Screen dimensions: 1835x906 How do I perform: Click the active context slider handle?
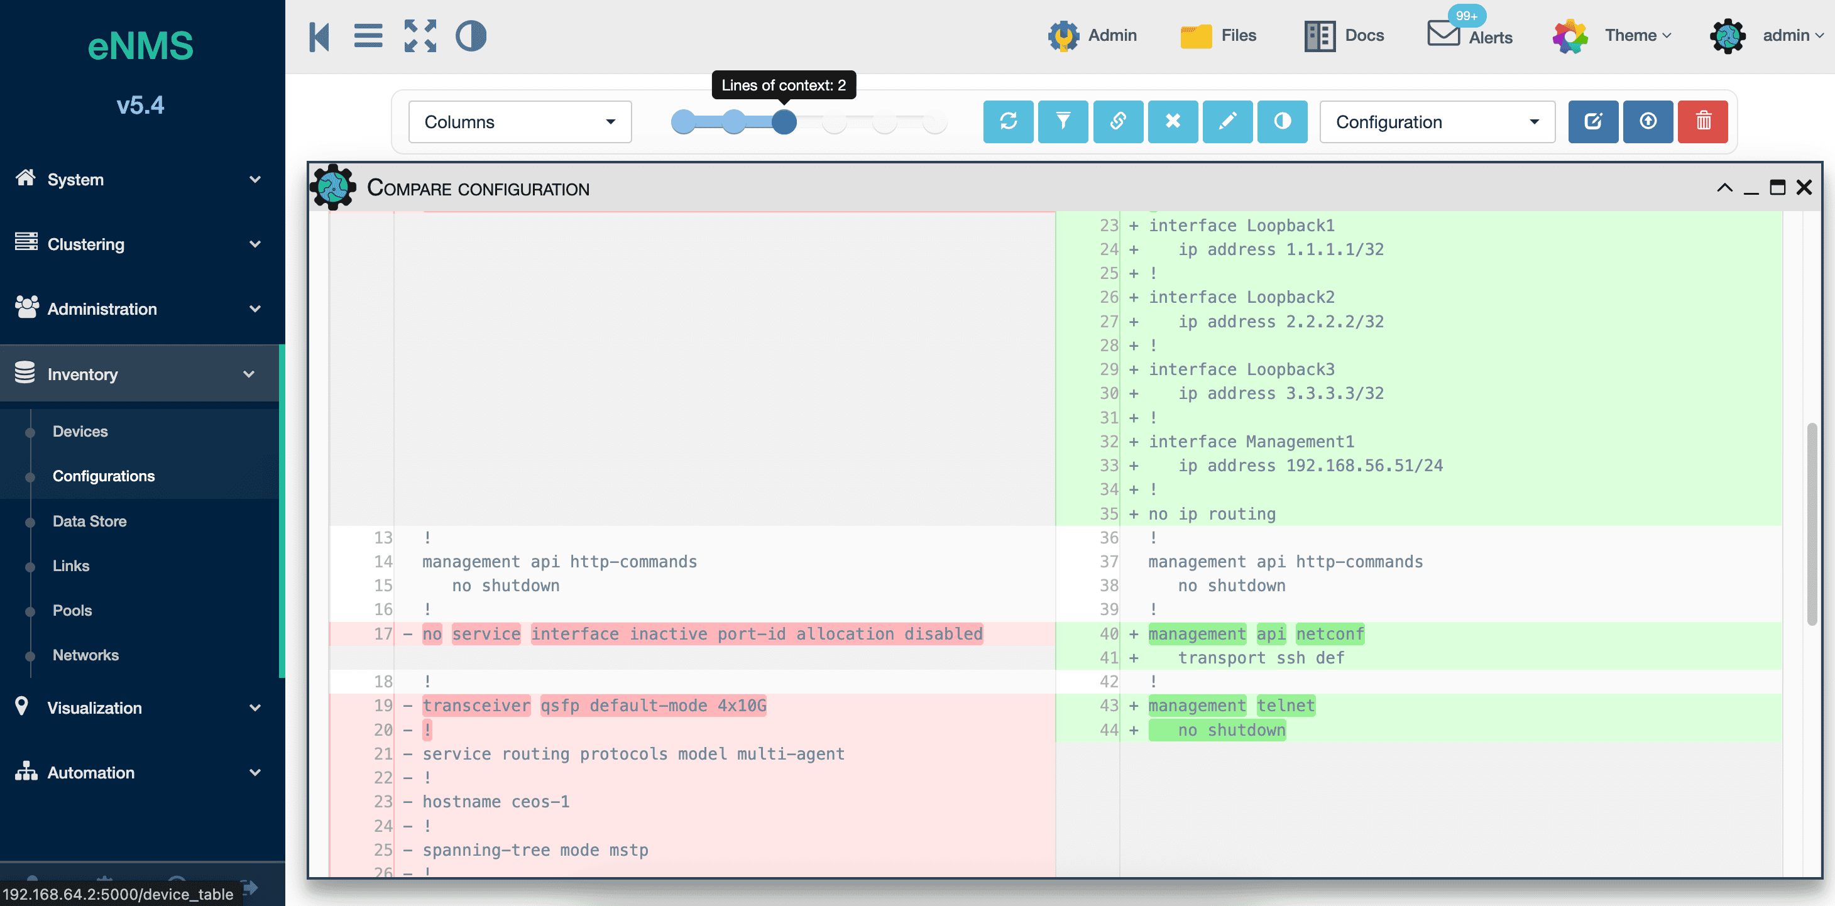pos(784,122)
